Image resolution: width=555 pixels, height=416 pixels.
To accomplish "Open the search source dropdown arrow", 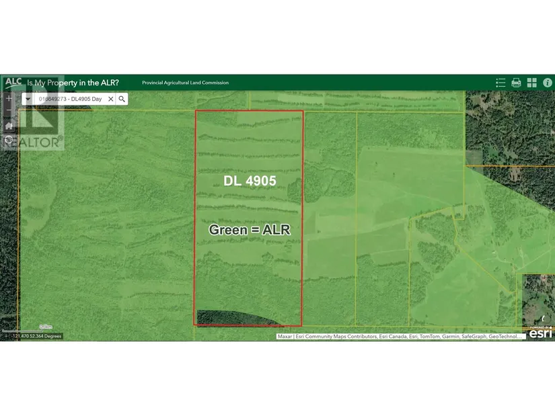I will click(x=28, y=99).
